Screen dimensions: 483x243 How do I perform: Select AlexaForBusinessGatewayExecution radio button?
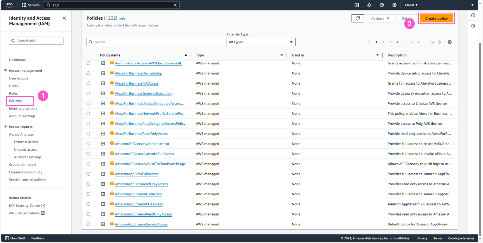pyautogui.click(x=88, y=93)
